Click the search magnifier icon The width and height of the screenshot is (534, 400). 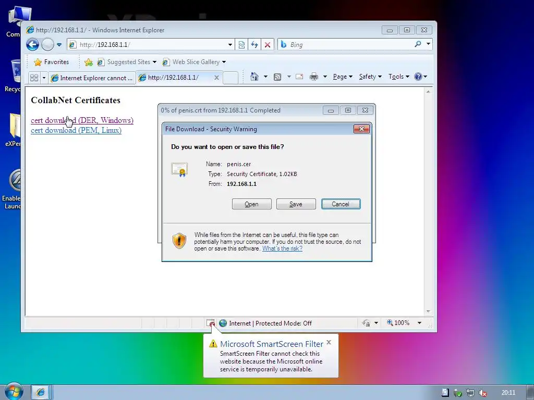418,44
